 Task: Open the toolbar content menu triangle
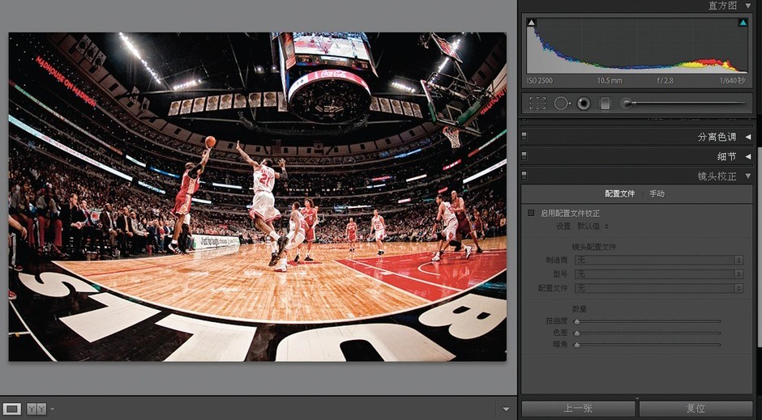click(506, 409)
